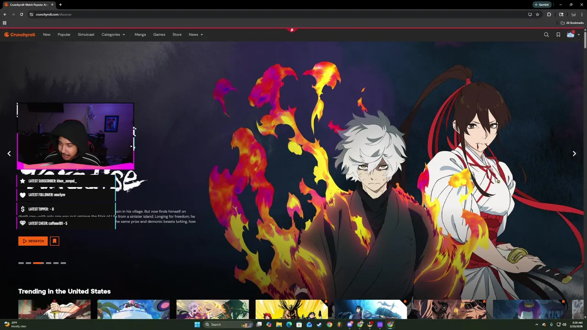Expand the account menu arrow beside the avatar
The height and width of the screenshot is (330, 587).
click(579, 35)
